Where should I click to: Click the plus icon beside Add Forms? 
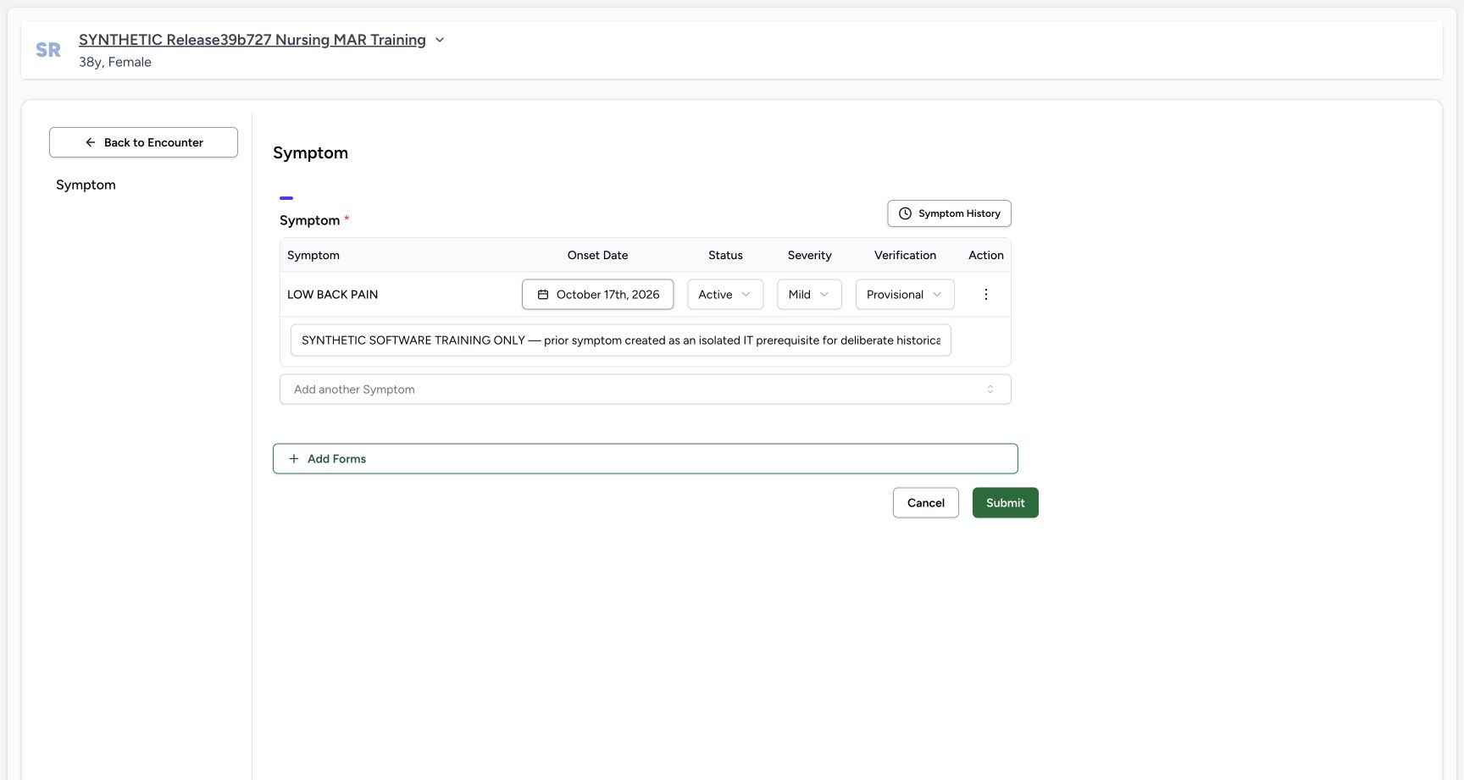(x=294, y=459)
